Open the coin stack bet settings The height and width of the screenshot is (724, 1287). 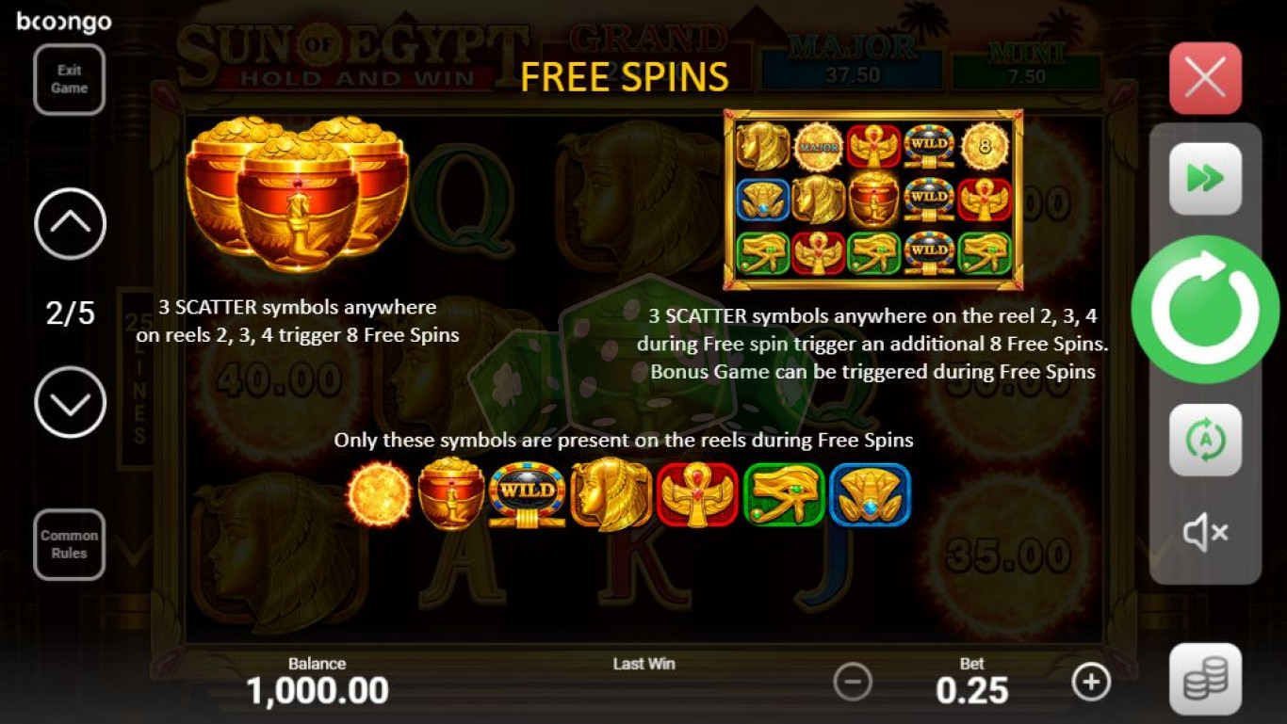pos(1205,679)
